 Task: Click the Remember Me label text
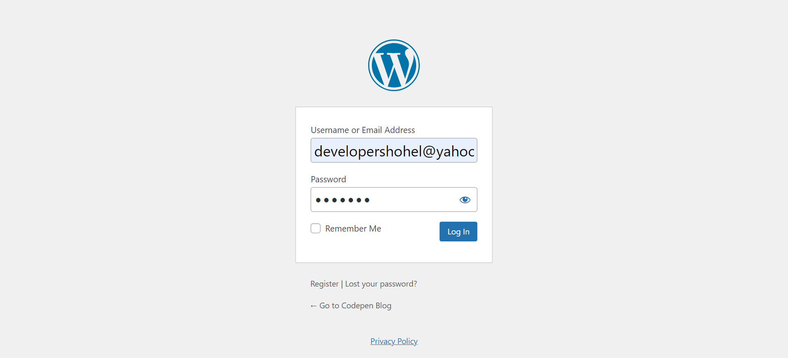pyautogui.click(x=353, y=229)
